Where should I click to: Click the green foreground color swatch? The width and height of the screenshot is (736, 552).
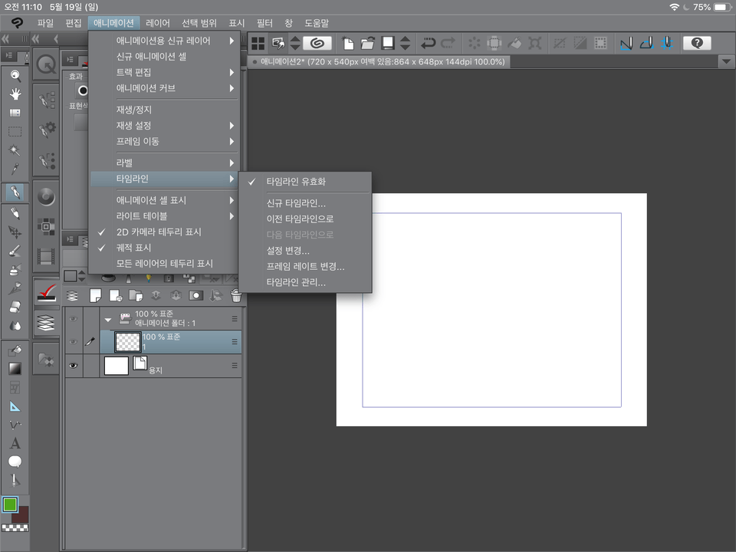point(10,504)
